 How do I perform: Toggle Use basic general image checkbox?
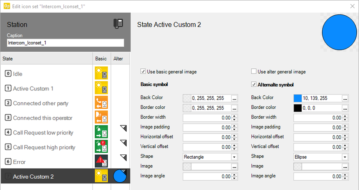143,71
